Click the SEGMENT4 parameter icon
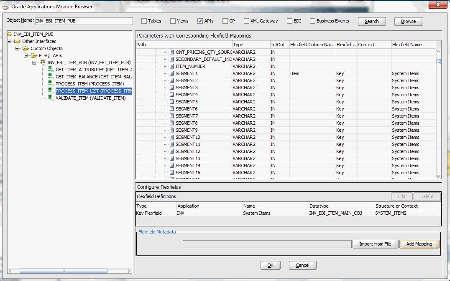This screenshot has width=450, height=281. 171,94
